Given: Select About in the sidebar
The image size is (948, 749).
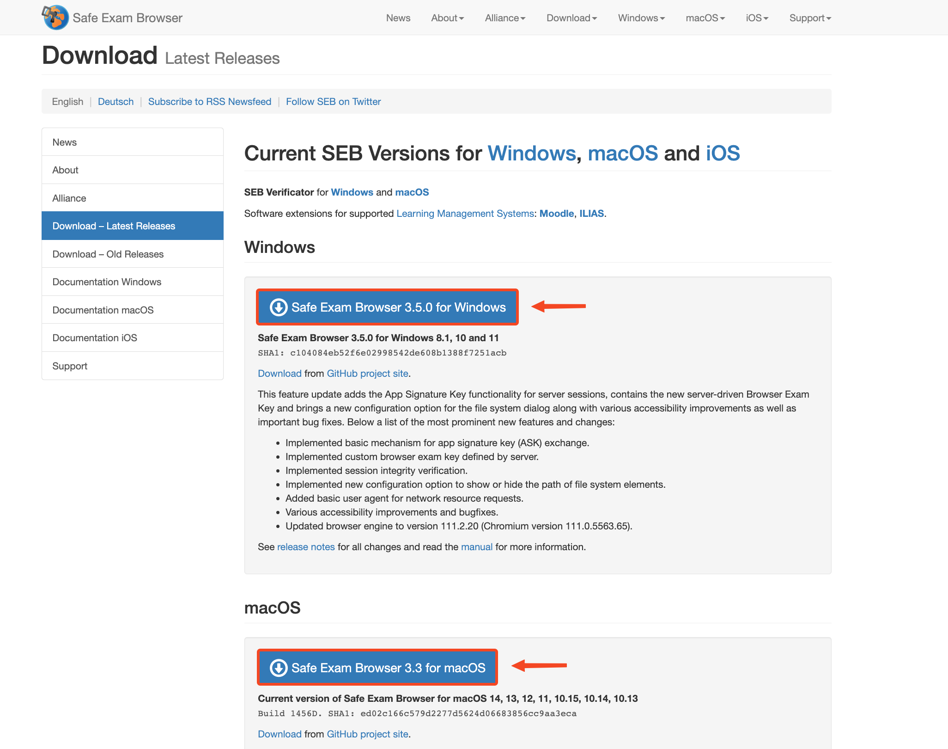Looking at the screenshot, I should (x=133, y=170).
